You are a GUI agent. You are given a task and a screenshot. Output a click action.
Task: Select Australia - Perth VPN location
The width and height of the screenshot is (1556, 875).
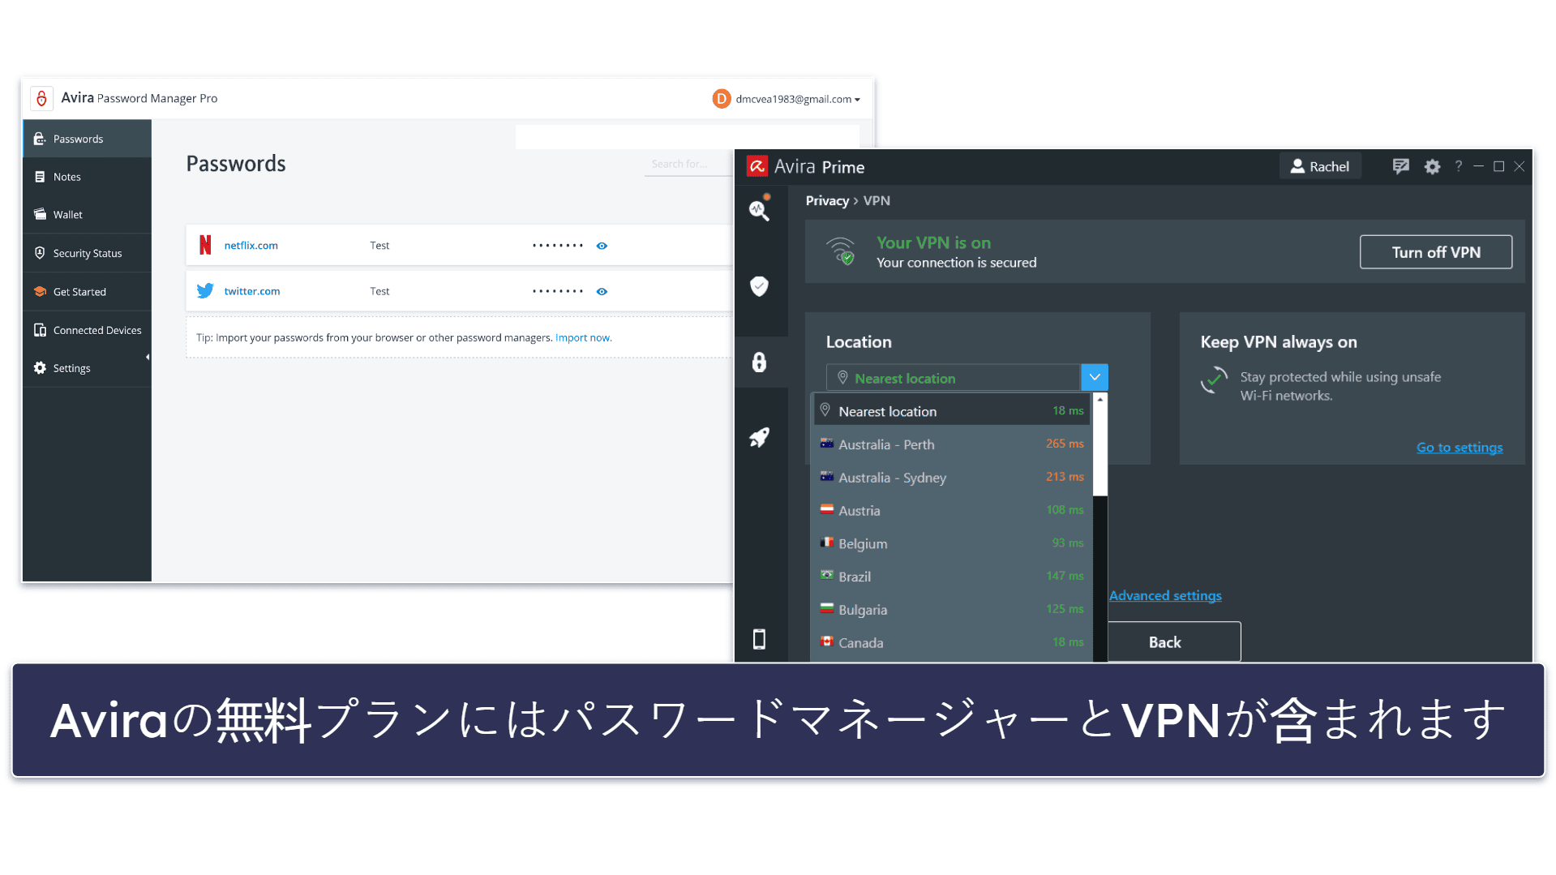[952, 444]
